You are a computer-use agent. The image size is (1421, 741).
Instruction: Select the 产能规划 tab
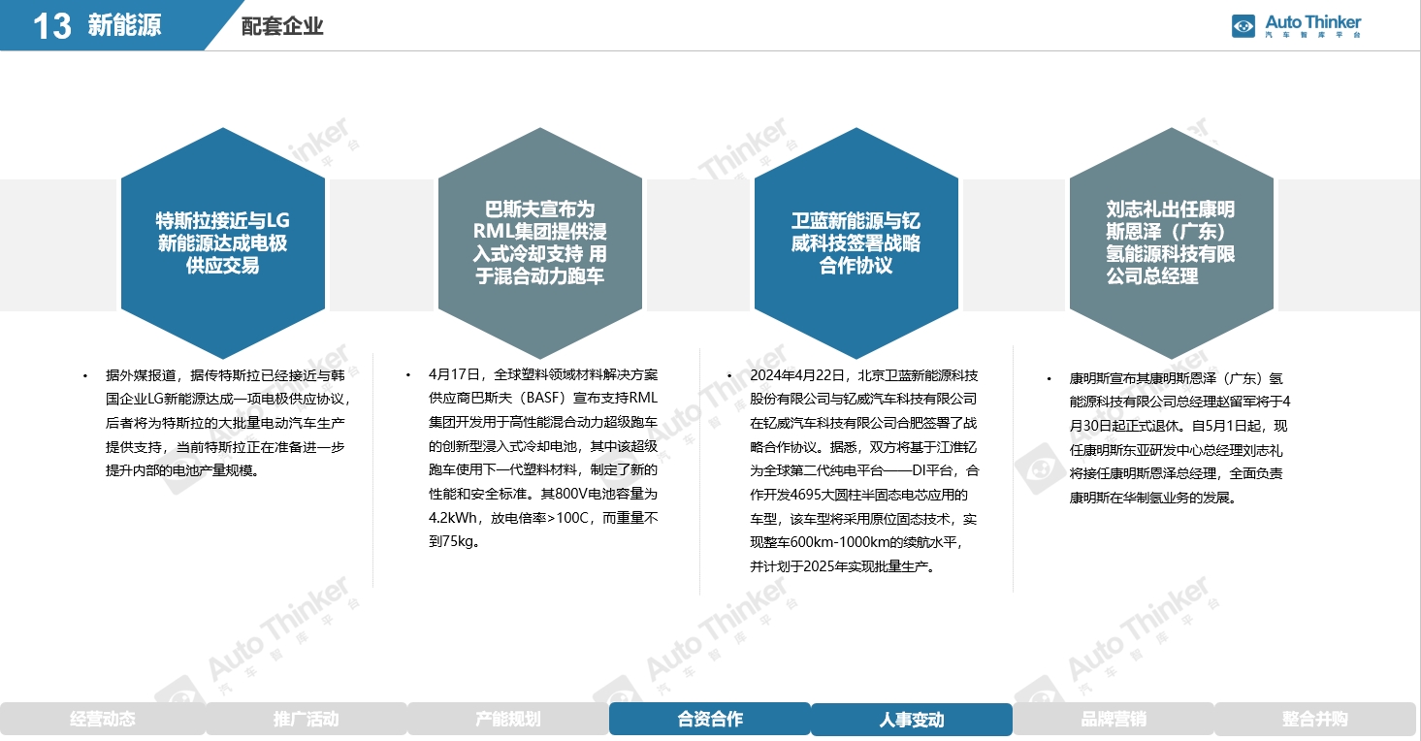pyautogui.click(x=507, y=720)
